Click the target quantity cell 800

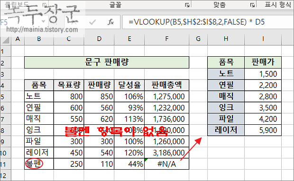coord(69,96)
